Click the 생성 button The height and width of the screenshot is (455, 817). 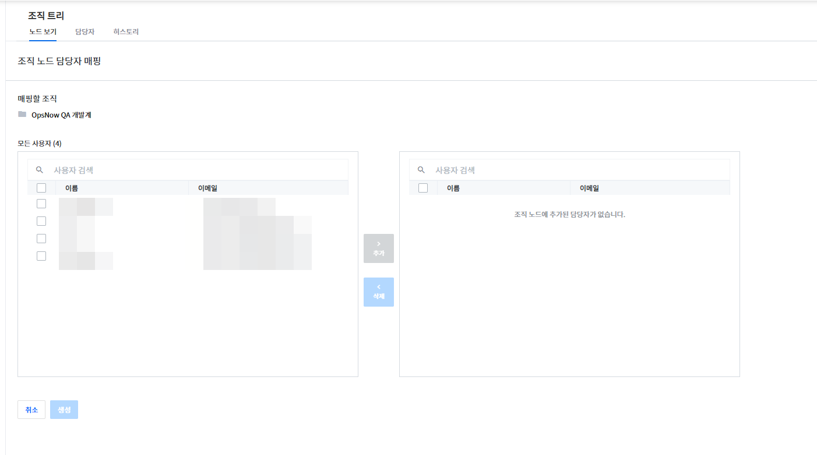[64, 410]
